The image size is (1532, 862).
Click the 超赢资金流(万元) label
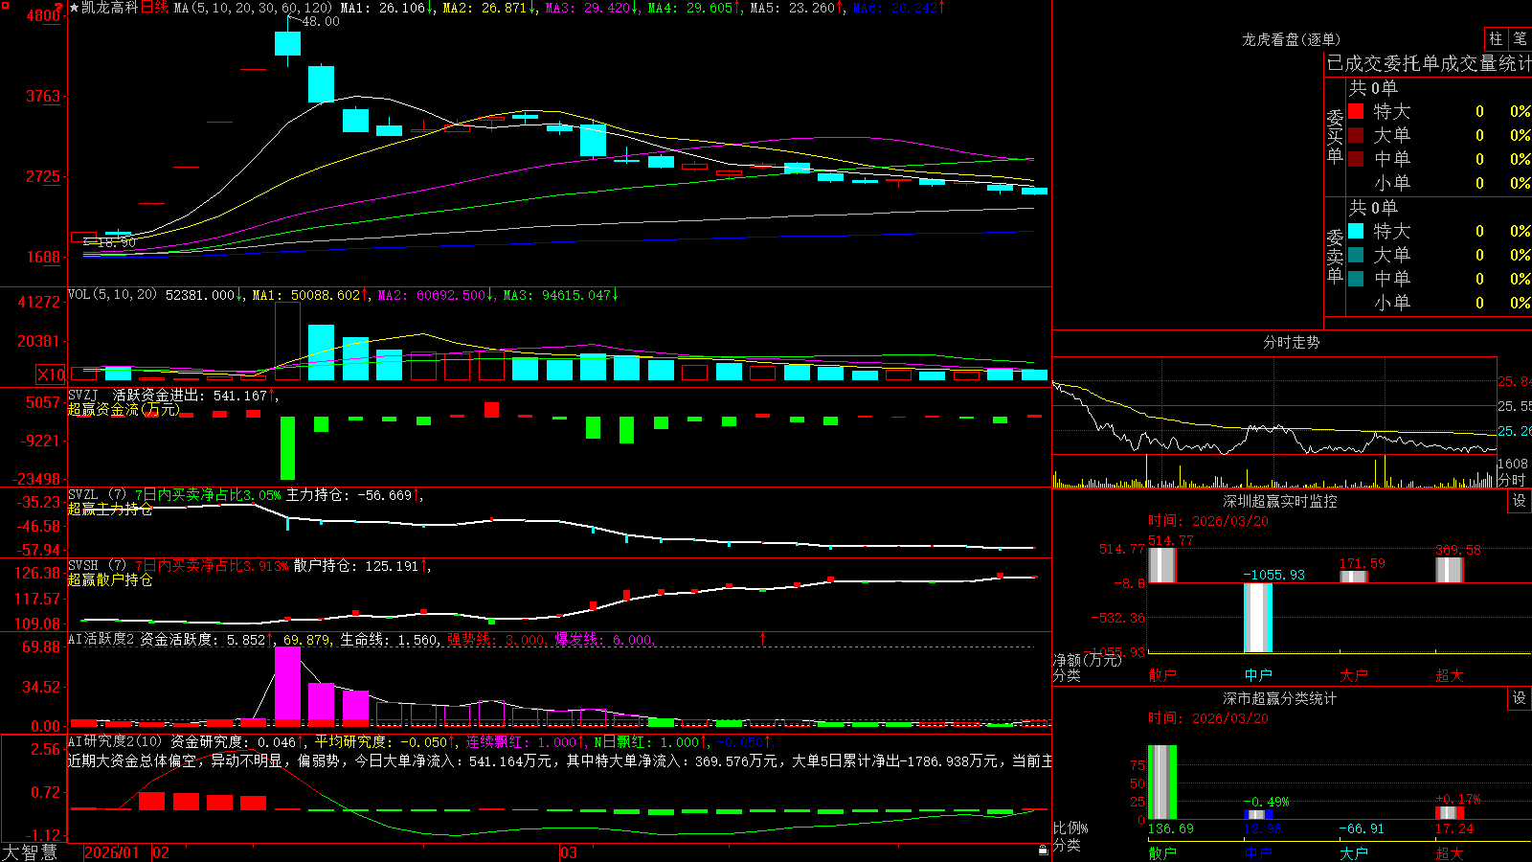(x=124, y=410)
